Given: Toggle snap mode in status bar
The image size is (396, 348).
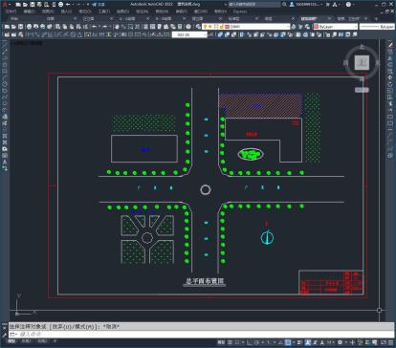Looking at the screenshot, I should click(x=237, y=342).
